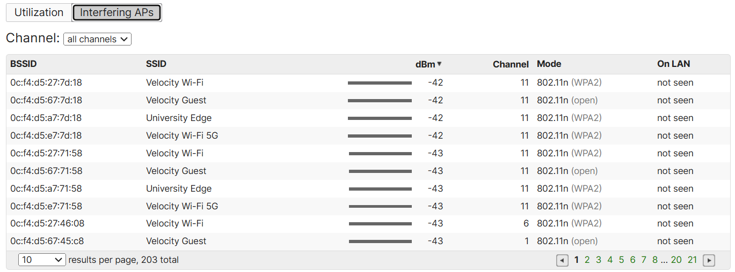This screenshot has width=735, height=272.
Task: Jump to results page 5
Action: [621, 260]
